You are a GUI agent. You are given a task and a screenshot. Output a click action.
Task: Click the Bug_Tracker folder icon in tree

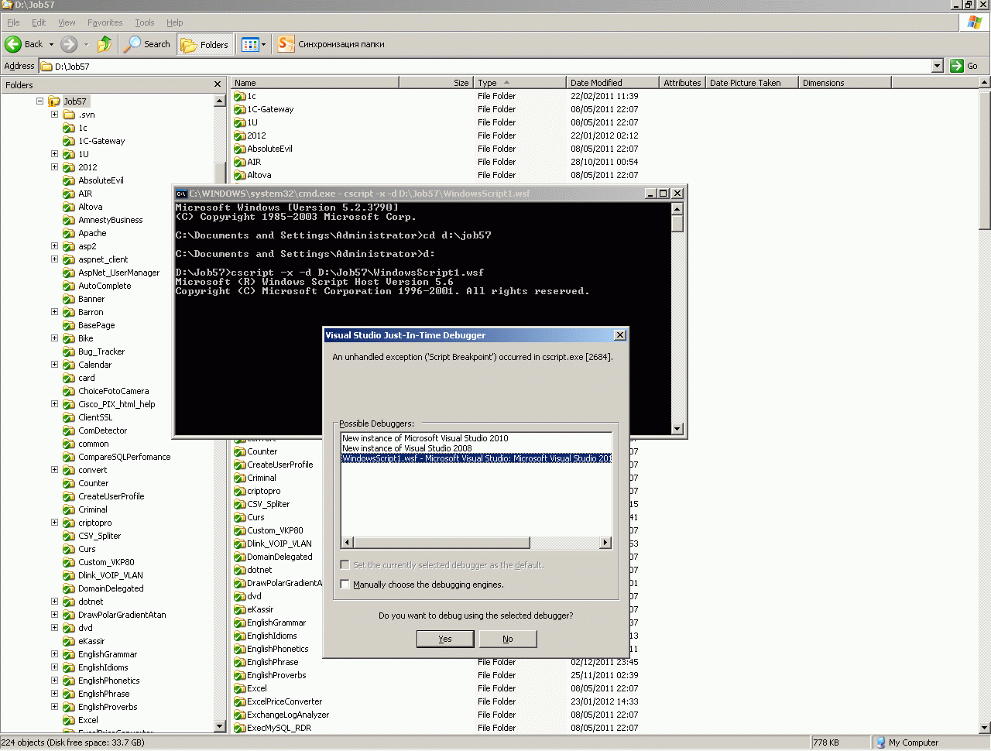click(x=69, y=351)
